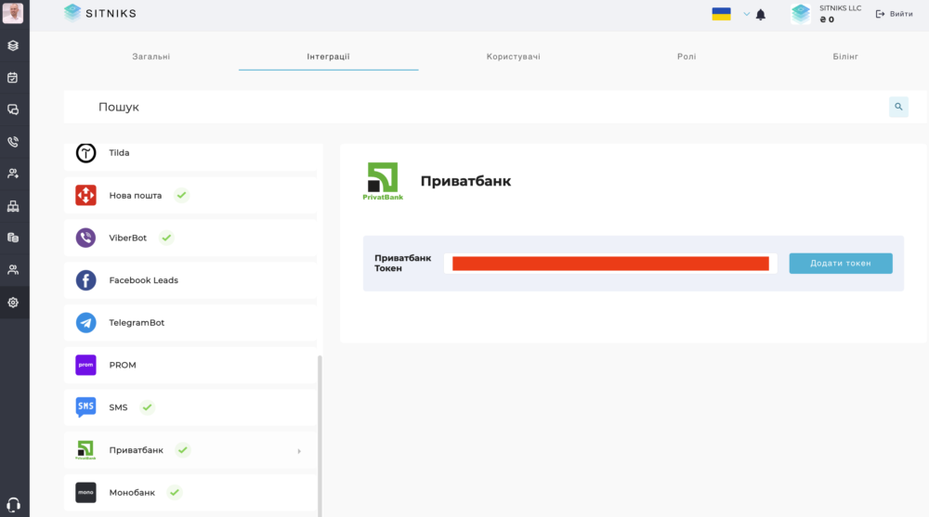This screenshot has height=517, width=929.
Task: Click the SITNIKS LLC account name
Action: pyautogui.click(x=840, y=8)
